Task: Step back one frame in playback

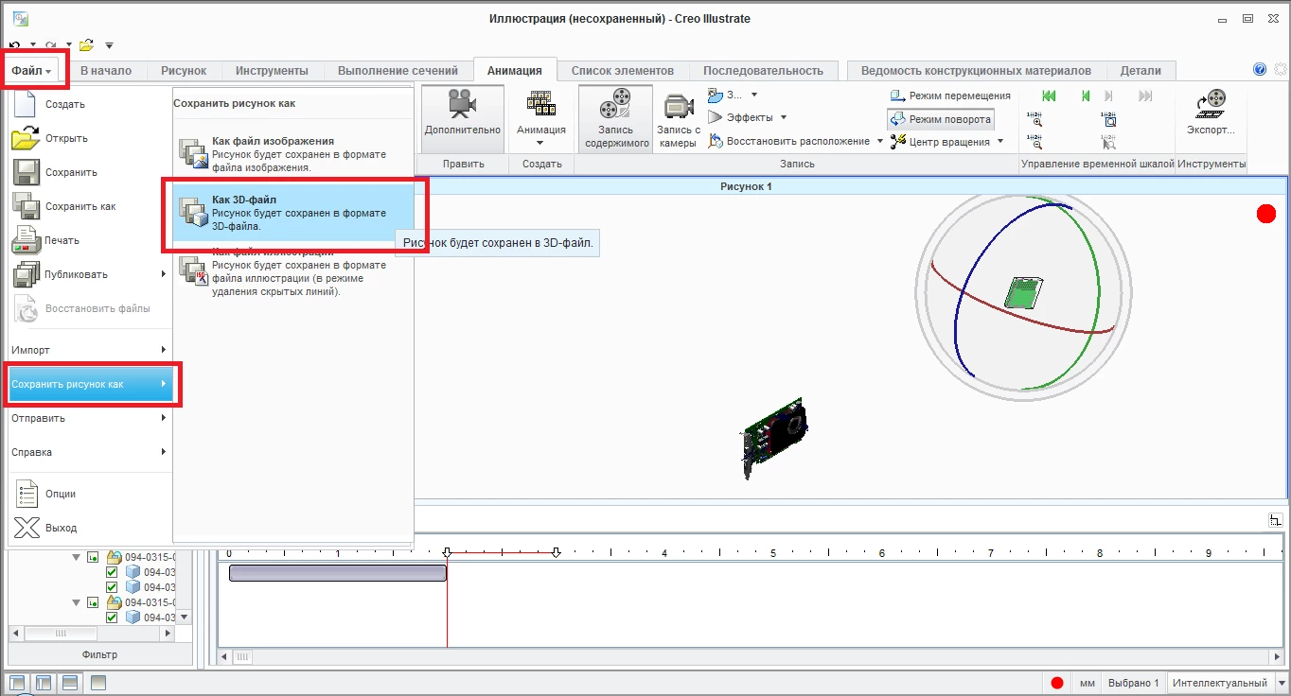Action: (x=1086, y=96)
